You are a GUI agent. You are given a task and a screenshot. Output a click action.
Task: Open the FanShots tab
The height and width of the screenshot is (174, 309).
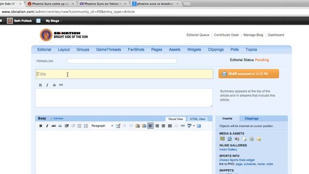[136, 49]
